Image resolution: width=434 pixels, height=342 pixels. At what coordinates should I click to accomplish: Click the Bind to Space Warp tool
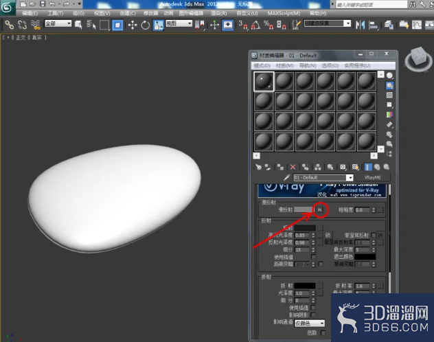(x=36, y=25)
